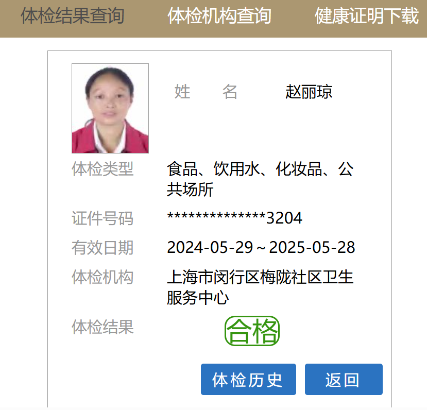This screenshot has height=410, width=427.
Task: Click the 体检历史 button
Action: pos(248,379)
